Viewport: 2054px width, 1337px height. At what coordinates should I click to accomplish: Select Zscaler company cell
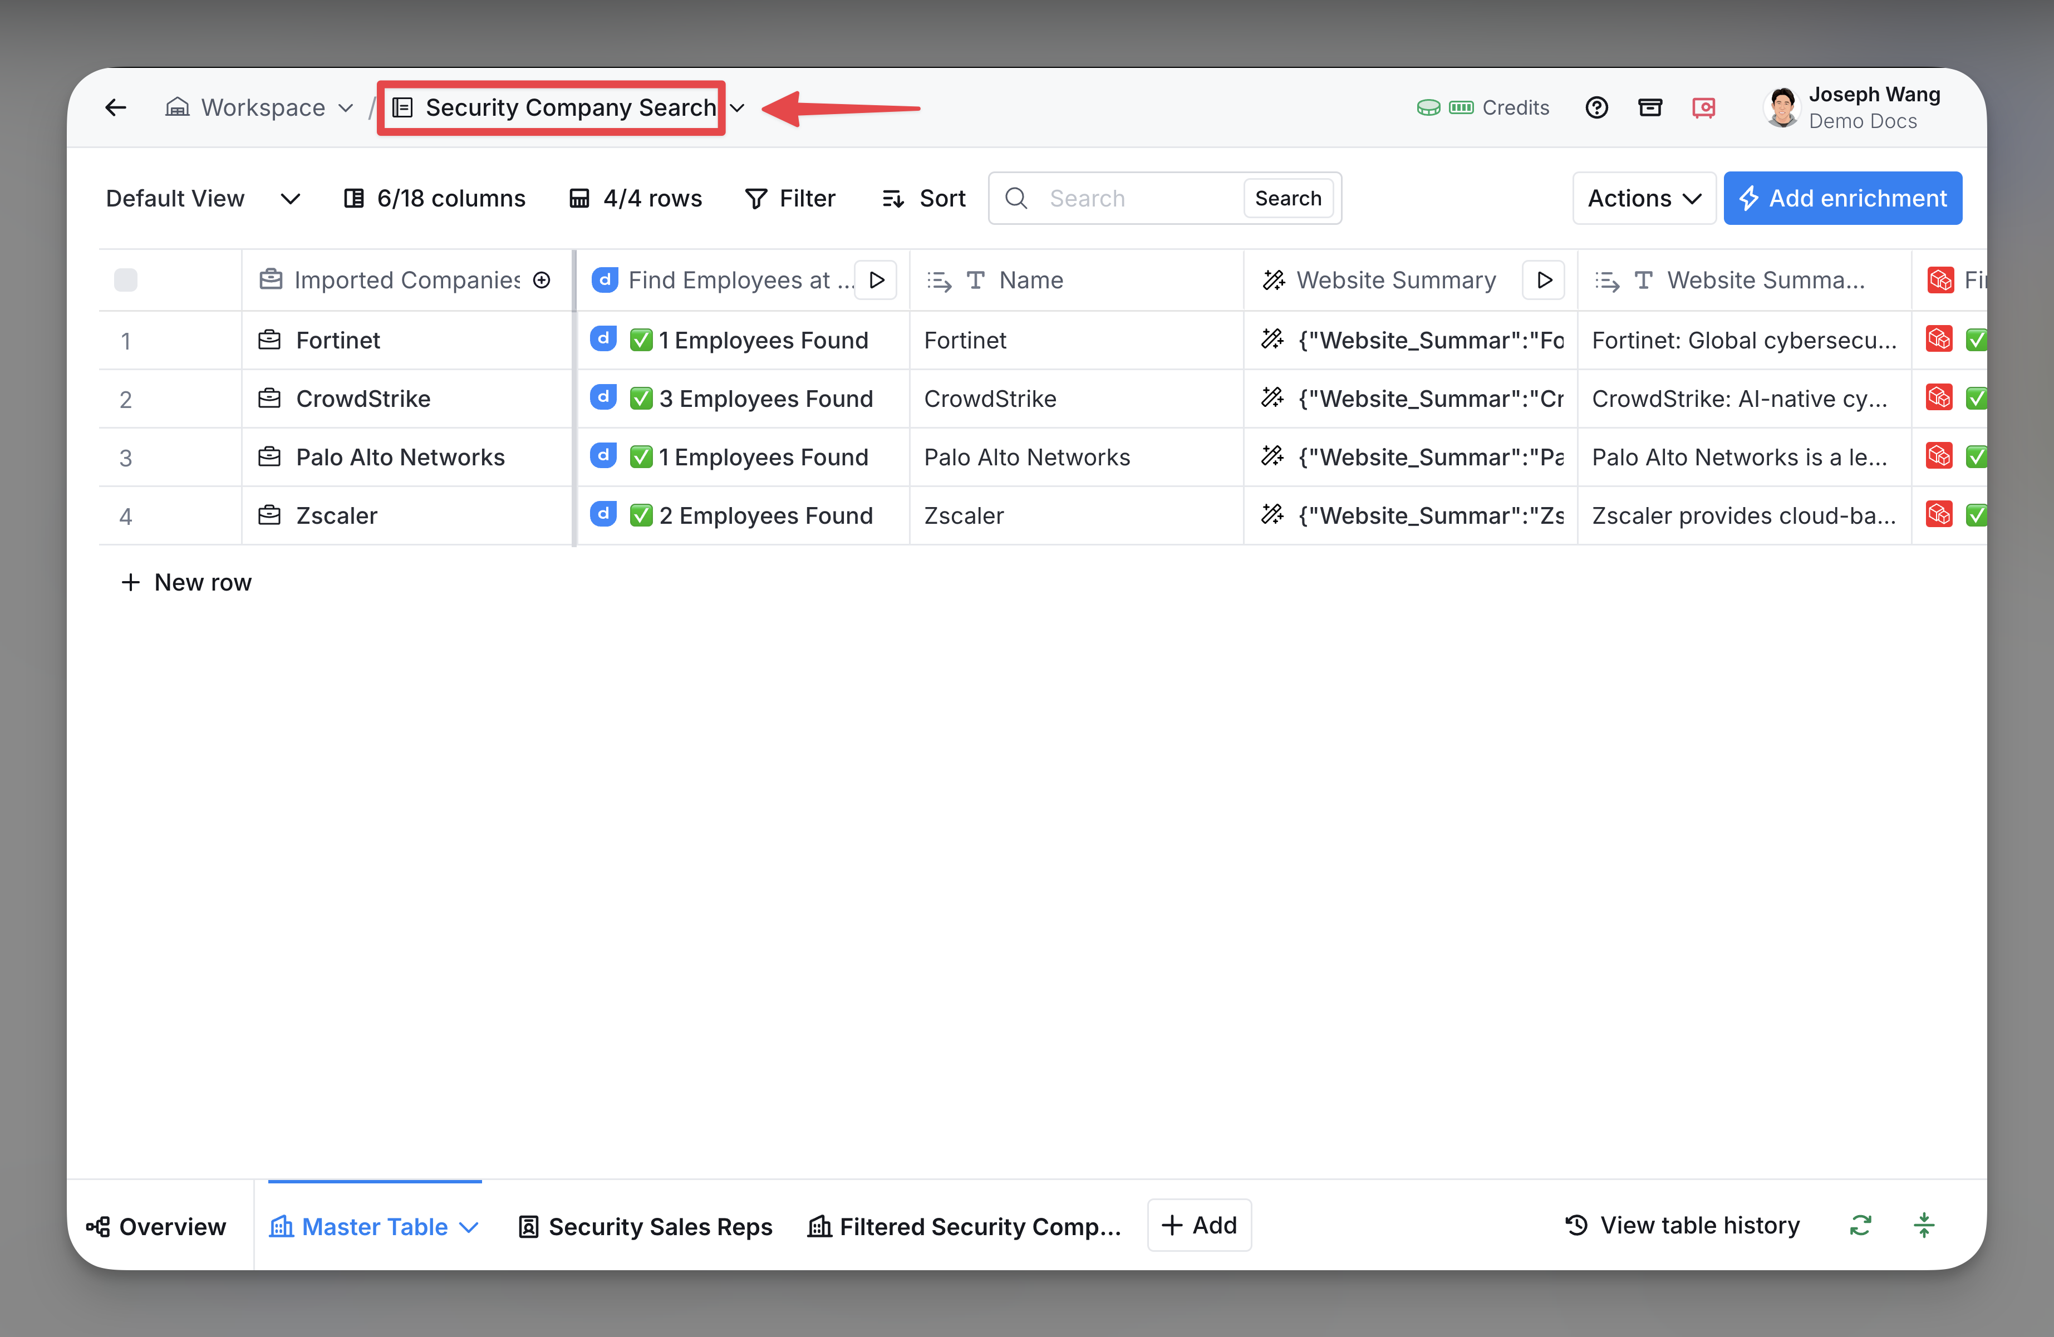(407, 515)
